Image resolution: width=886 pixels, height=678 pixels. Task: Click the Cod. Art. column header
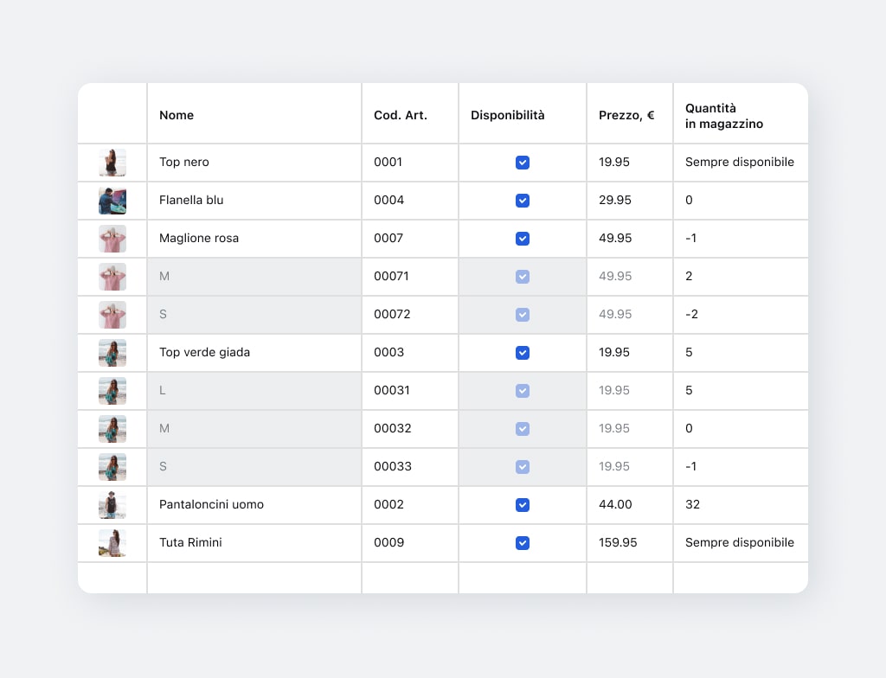click(x=400, y=115)
